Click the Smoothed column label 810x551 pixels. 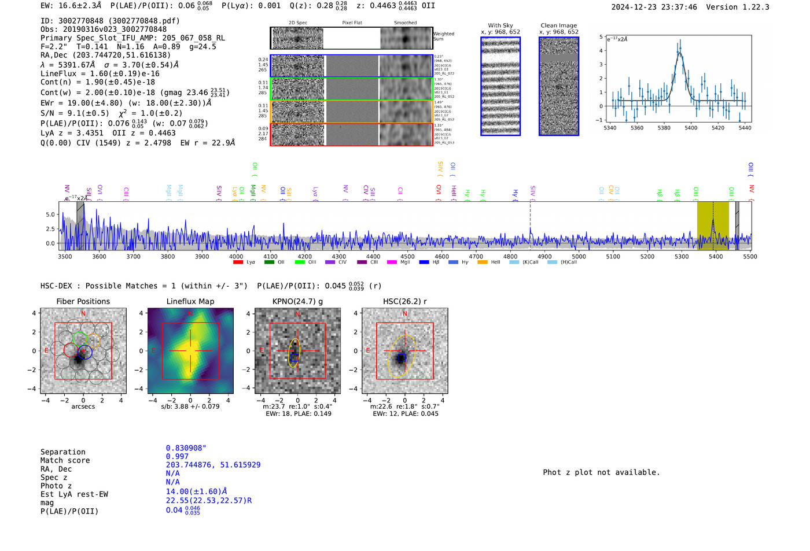(406, 23)
